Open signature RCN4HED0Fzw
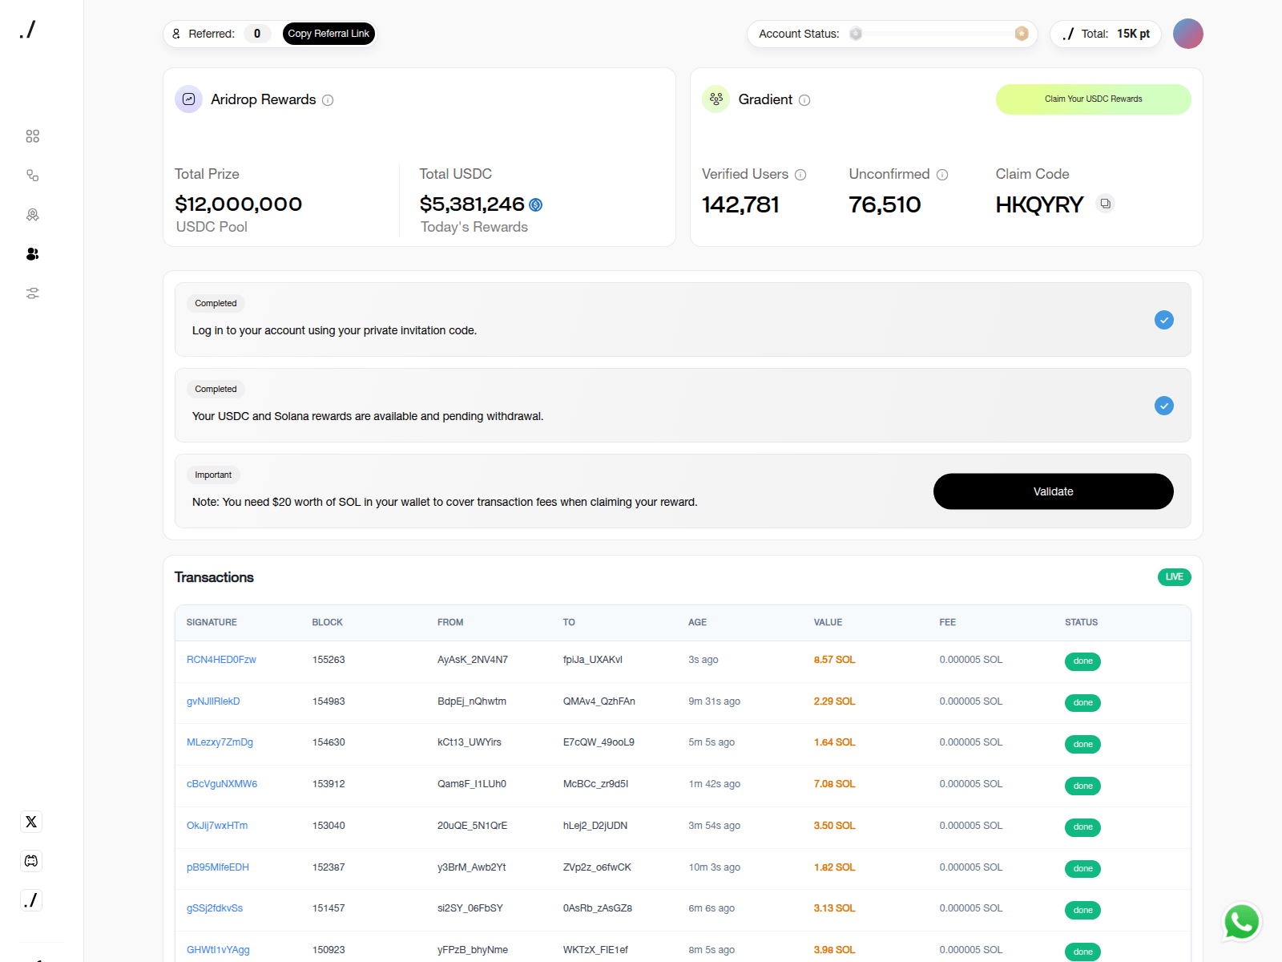The height and width of the screenshot is (962, 1282). (x=221, y=660)
